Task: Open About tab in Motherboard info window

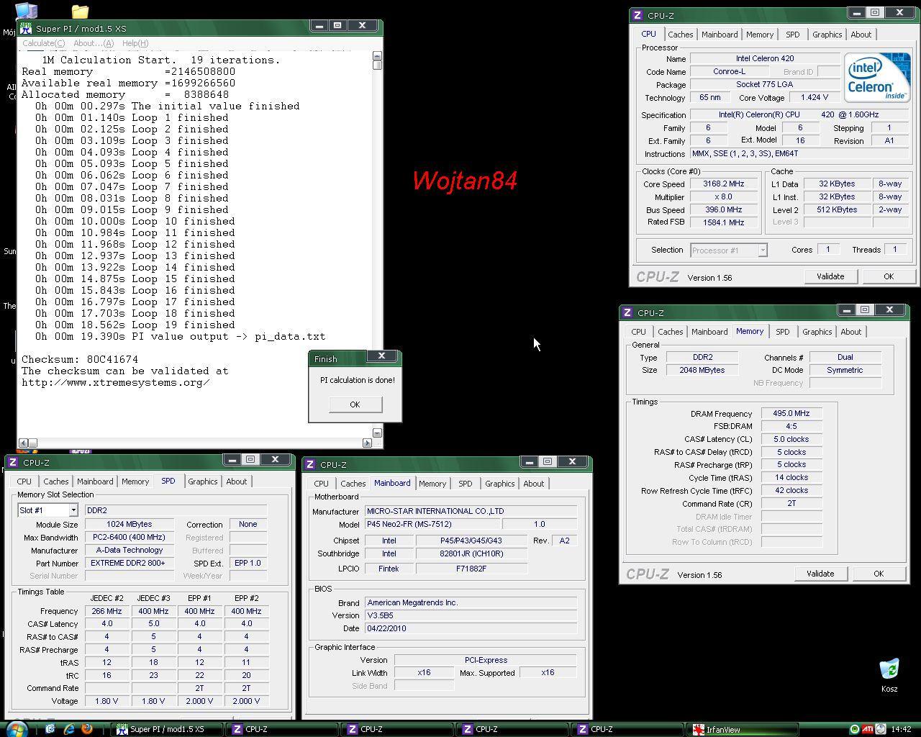Action: click(x=533, y=484)
